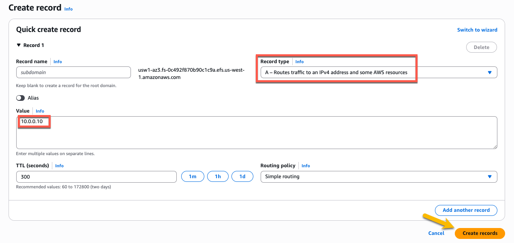This screenshot has height=243, width=514.
Task: Set TTL using the 1d preset
Action: pos(242,176)
